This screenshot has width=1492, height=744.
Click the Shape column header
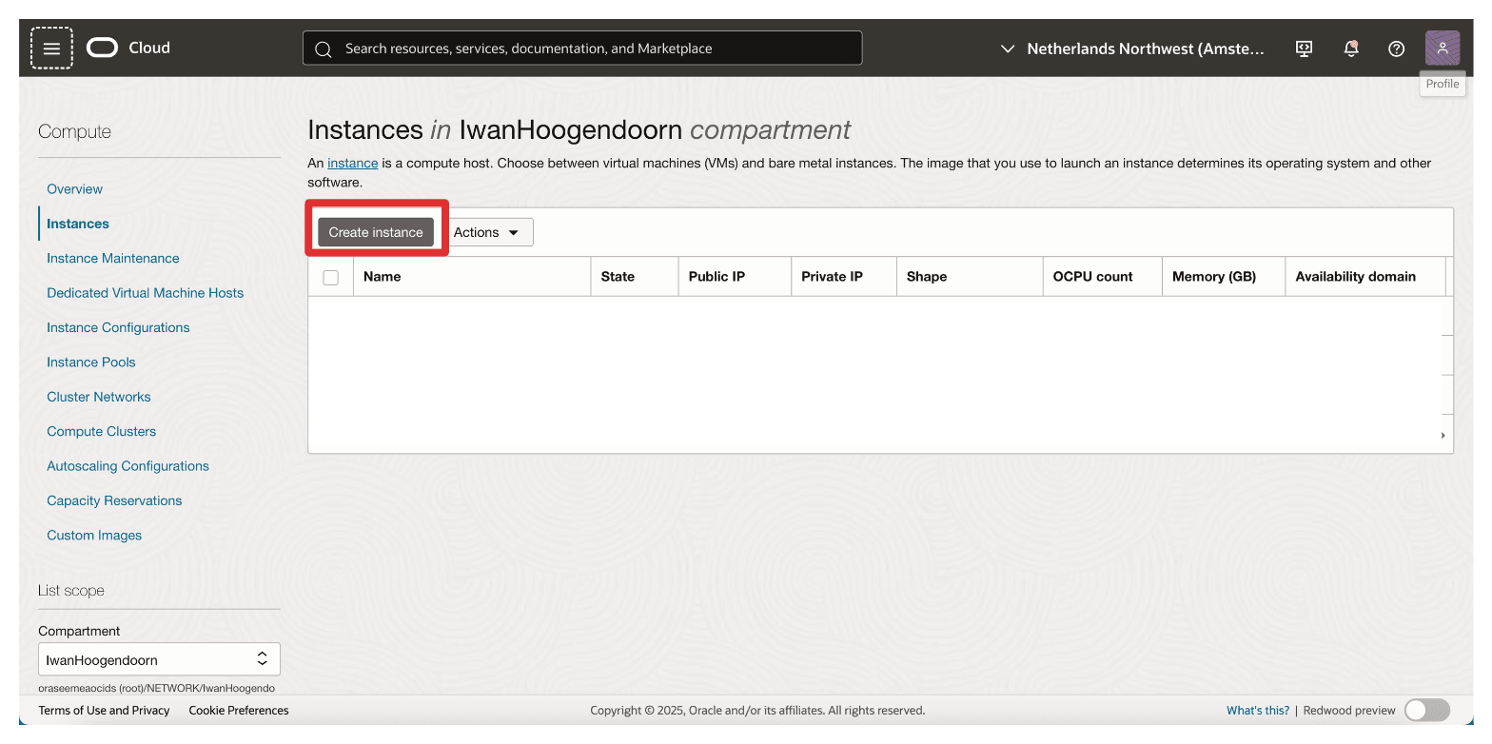tap(970, 277)
